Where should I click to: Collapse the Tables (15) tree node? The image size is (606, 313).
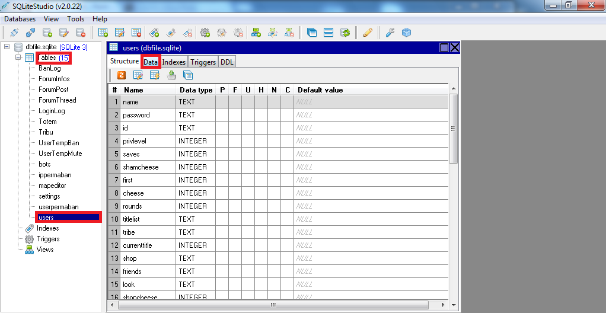(18, 58)
